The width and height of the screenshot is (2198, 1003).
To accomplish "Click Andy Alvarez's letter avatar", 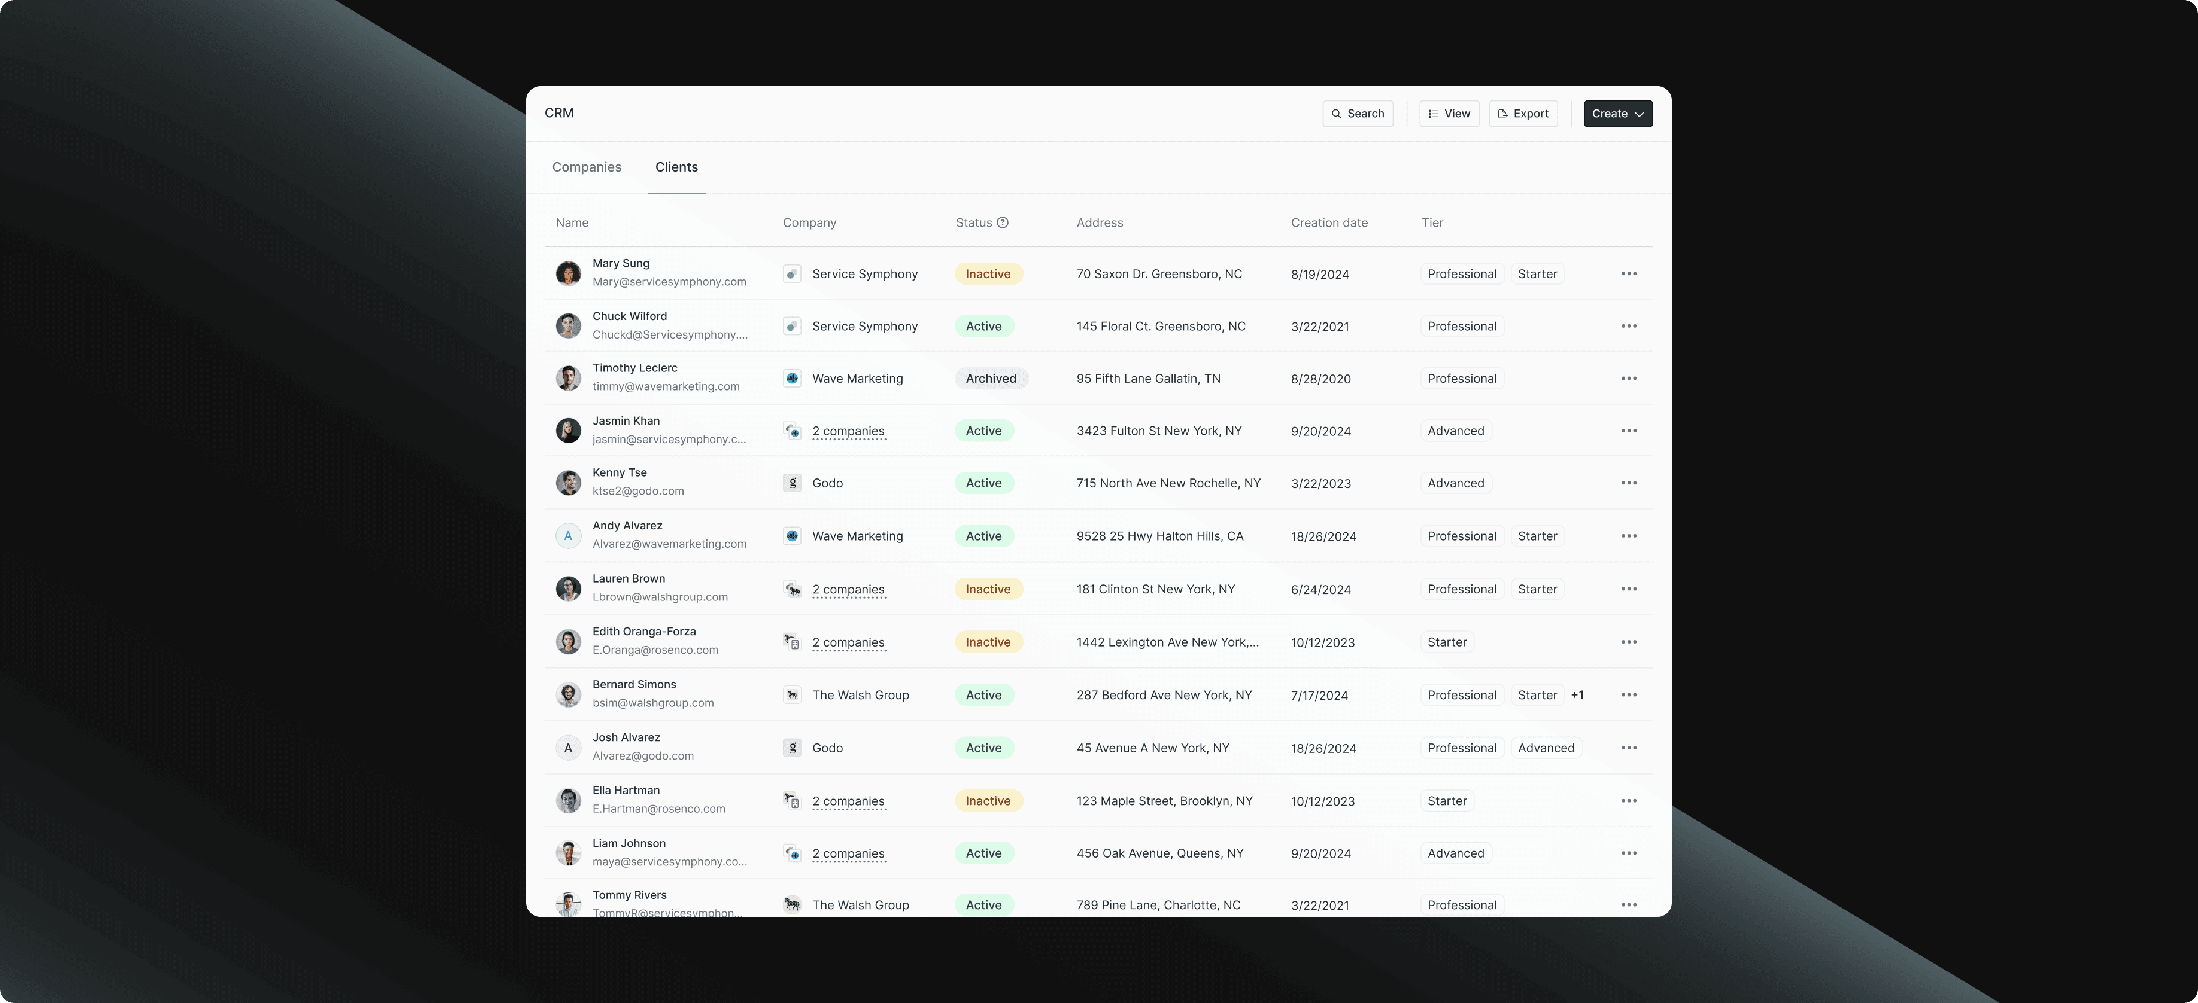I will 568,536.
